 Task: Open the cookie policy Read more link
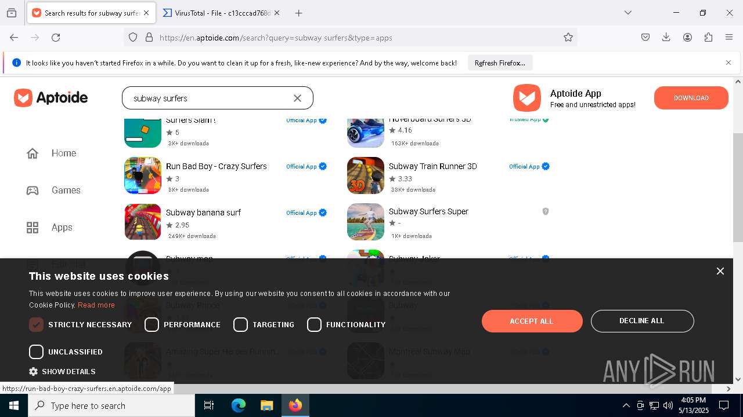(x=96, y=305)
